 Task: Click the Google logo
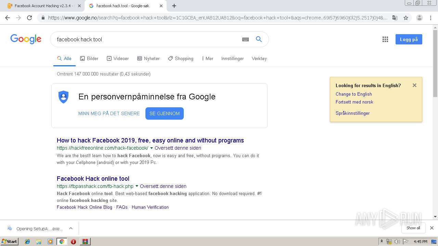(x=26, y=39)
